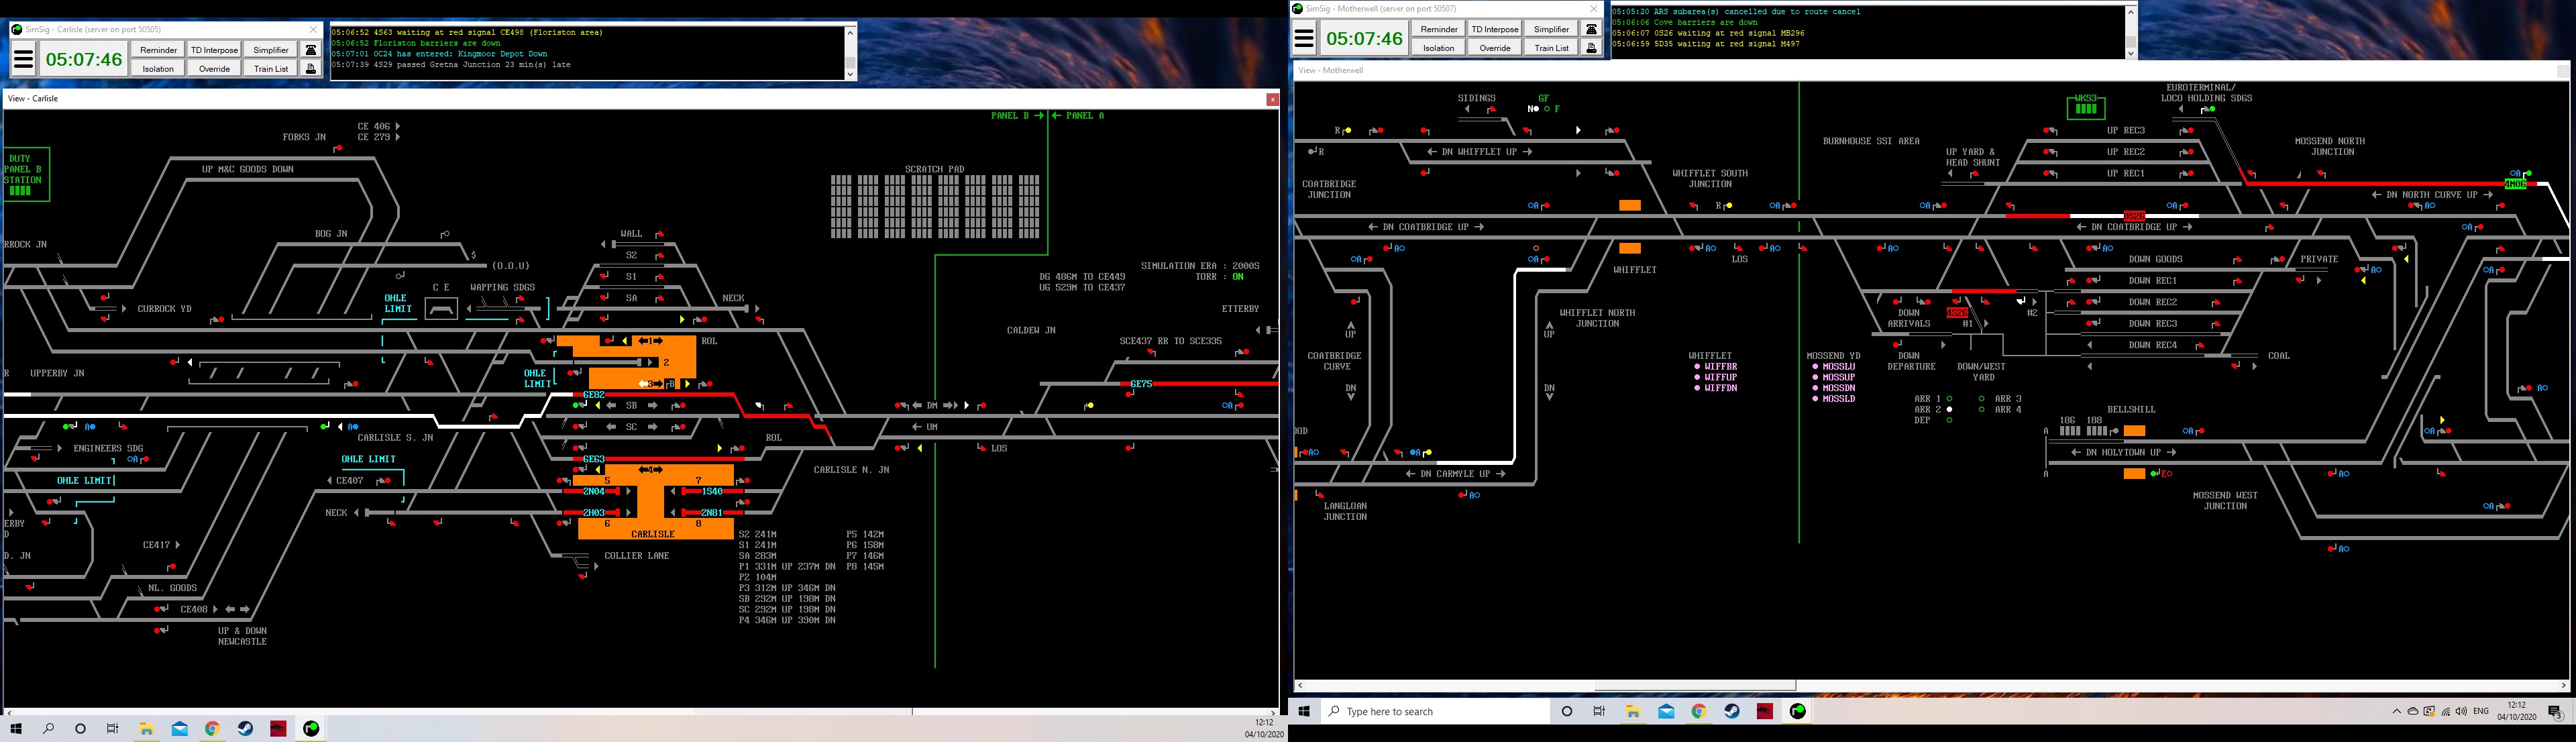This screenshot has width=2576, height=742.
Task: Click the WKS3 green indicator in Motherwell
Action: tap(2085, 106)
